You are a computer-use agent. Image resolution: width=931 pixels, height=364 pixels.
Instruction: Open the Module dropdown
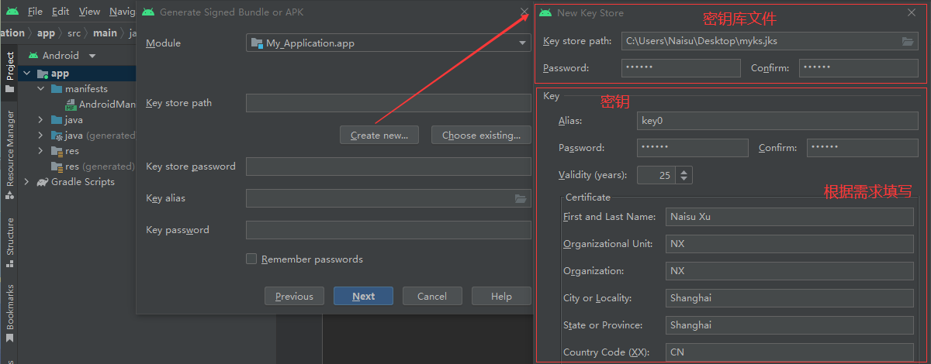(389, 43)
